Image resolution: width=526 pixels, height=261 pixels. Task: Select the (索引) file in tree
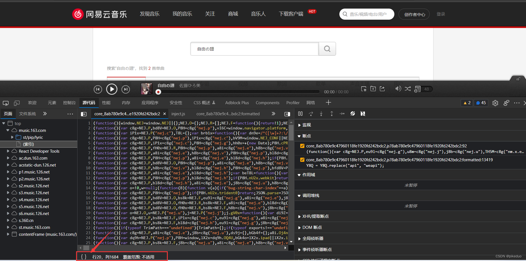pos(39,144)
